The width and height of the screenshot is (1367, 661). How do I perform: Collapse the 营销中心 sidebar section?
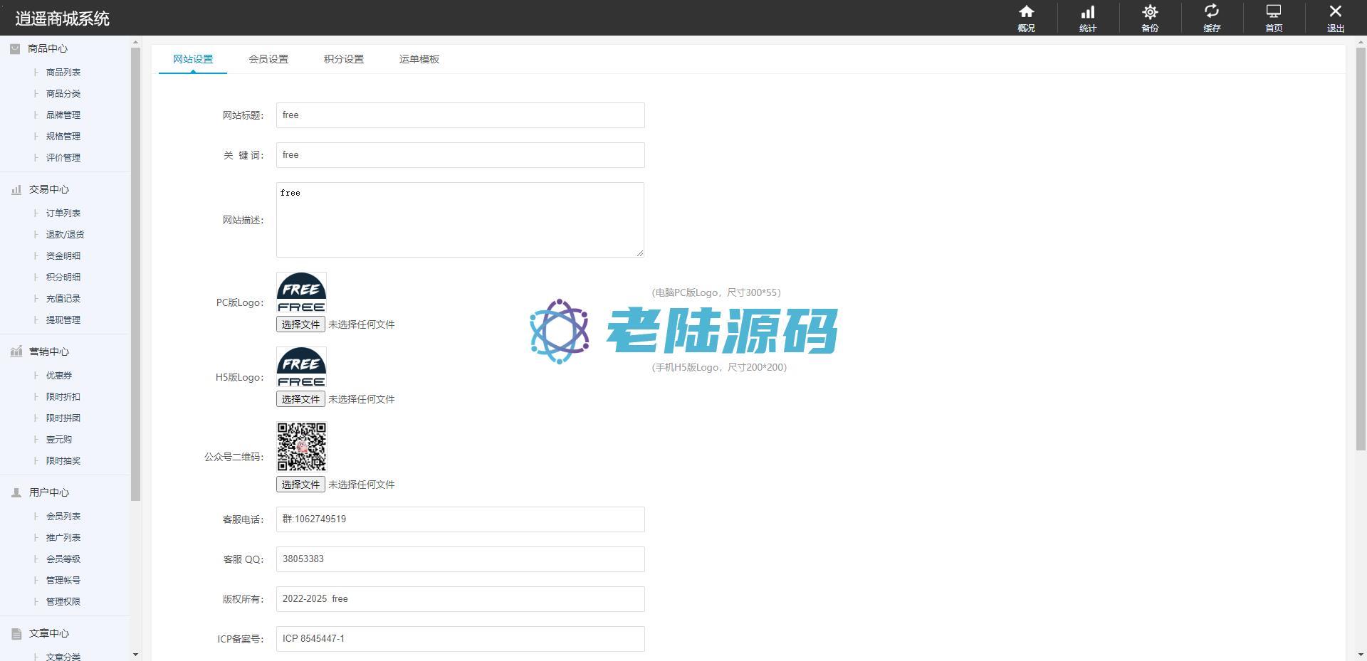pos(48,351)
